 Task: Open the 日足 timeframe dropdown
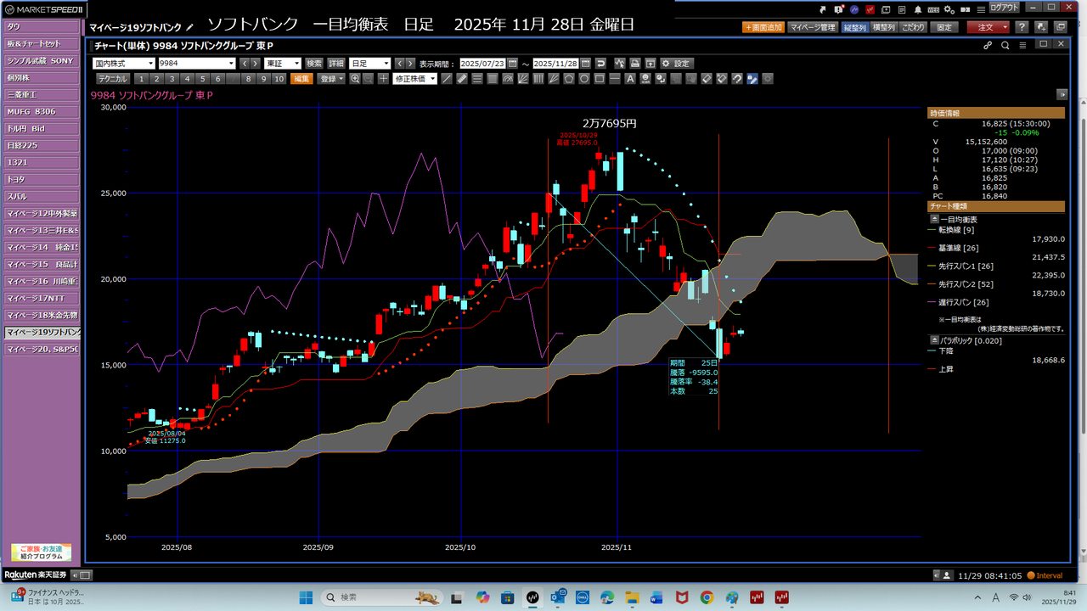point(369,64)
